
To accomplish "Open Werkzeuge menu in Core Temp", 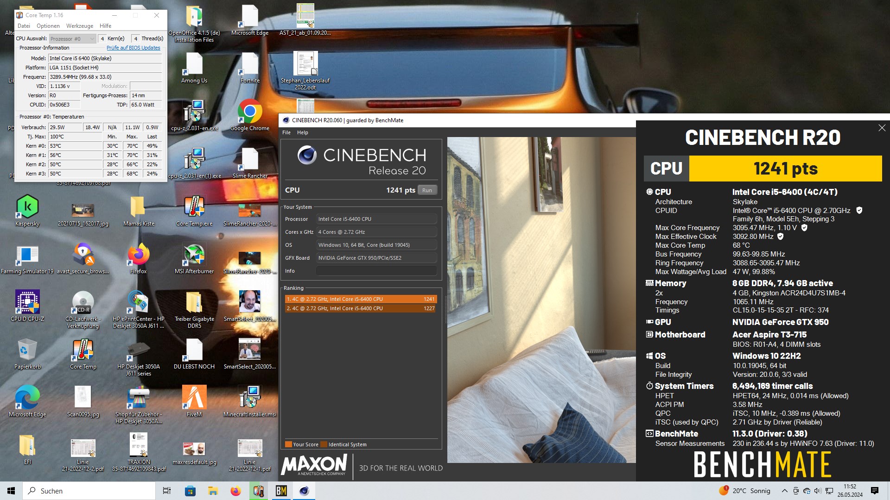I will click(x=79, y=26).
